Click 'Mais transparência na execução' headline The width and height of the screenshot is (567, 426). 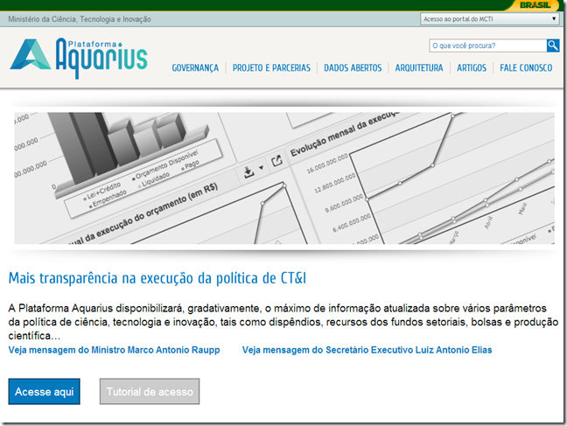[x=157, y=278]
